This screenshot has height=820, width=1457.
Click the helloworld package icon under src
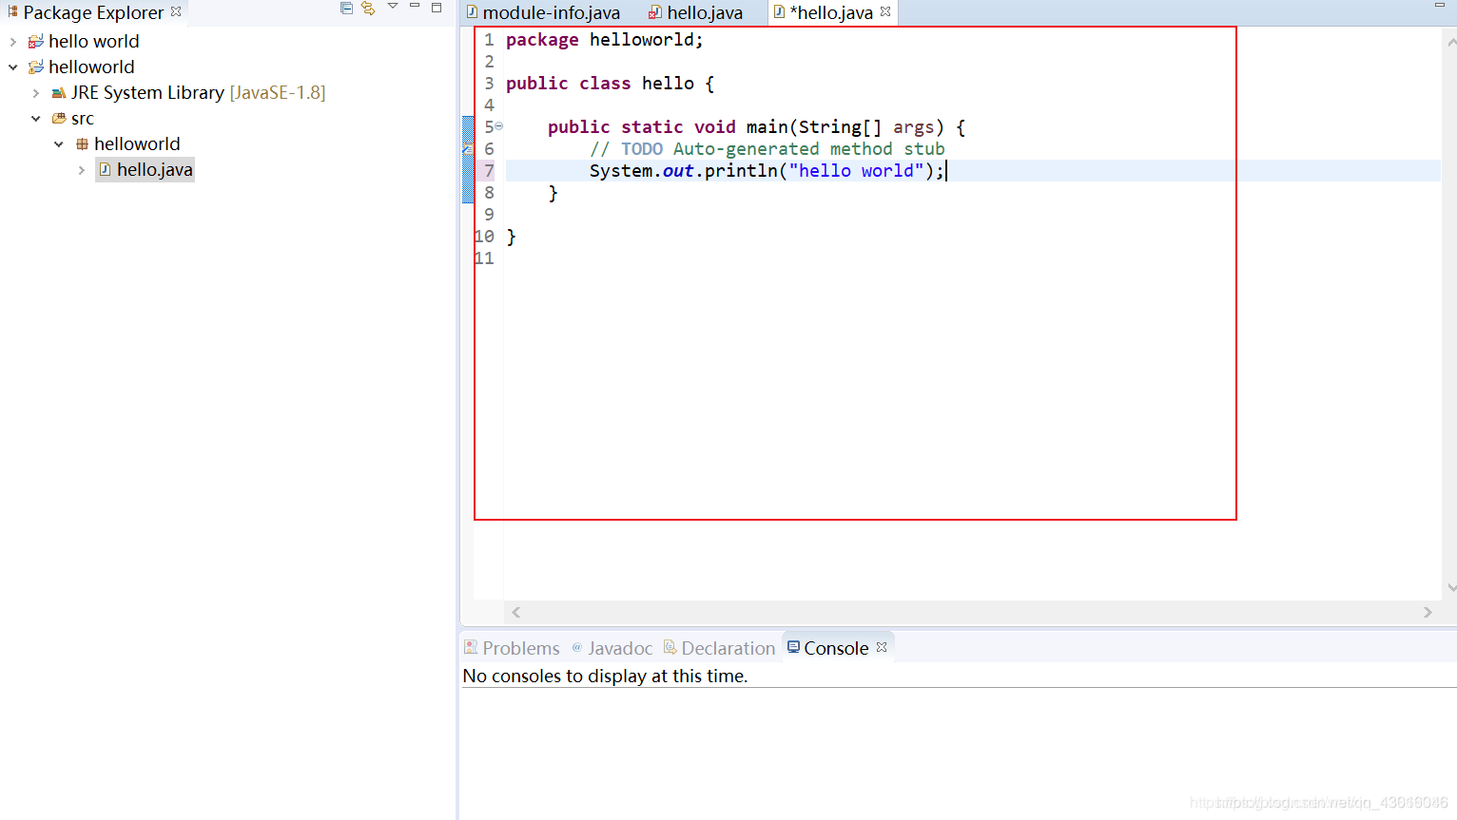(82, 144)
